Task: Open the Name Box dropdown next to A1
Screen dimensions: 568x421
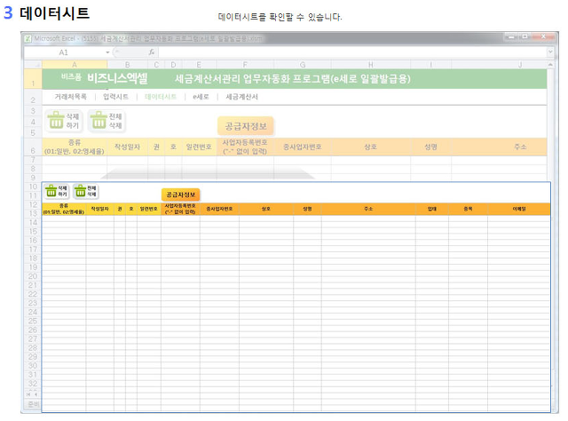Action: 107,52
